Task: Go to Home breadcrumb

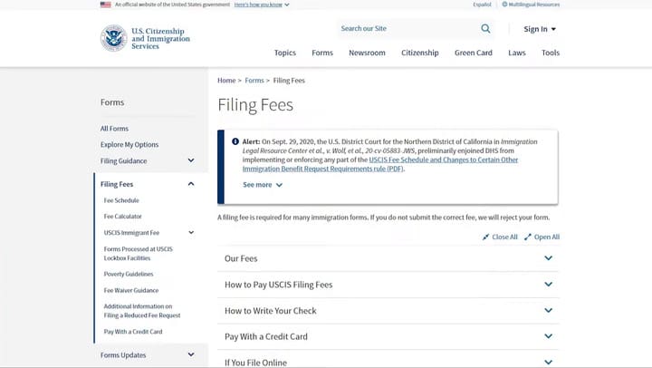Action: [x=226, y=81]
